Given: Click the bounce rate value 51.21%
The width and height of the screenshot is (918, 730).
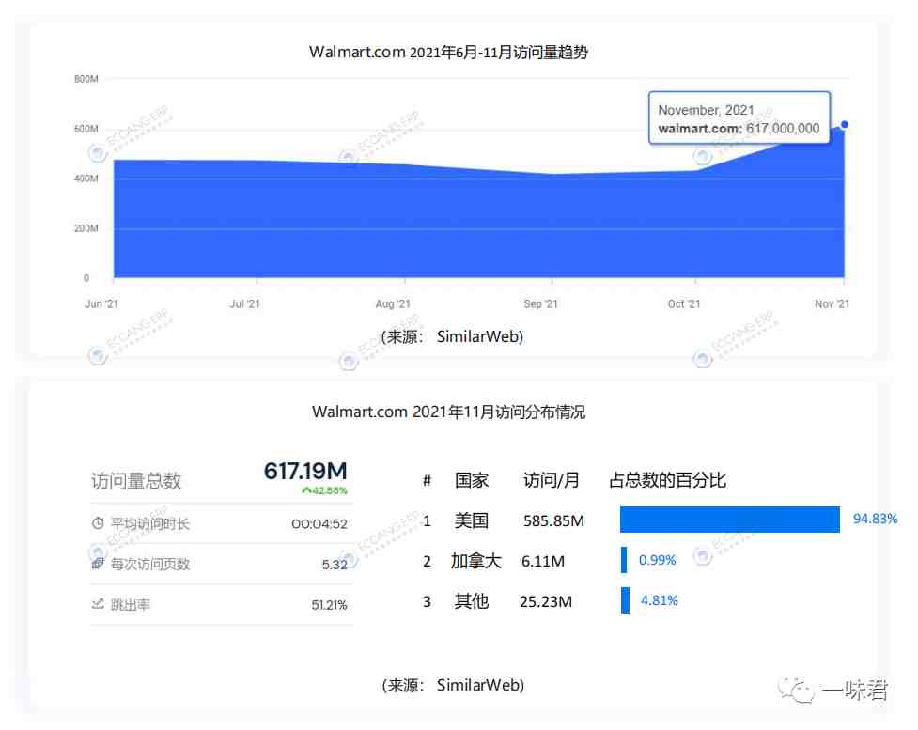Looking at the screenshot, I should [329, 605].
